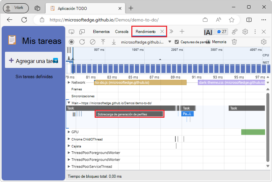Expand the Network track
The width and height of the screenshot is (272, 182).
(69, 82)
